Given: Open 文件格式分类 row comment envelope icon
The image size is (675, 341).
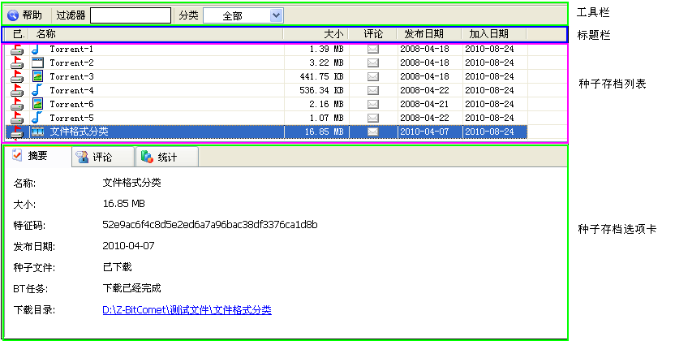Looking at the screenshot, I should [x=373, y=132].
